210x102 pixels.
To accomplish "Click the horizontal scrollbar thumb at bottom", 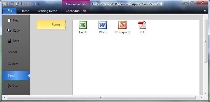I will [x=101, y=97].
